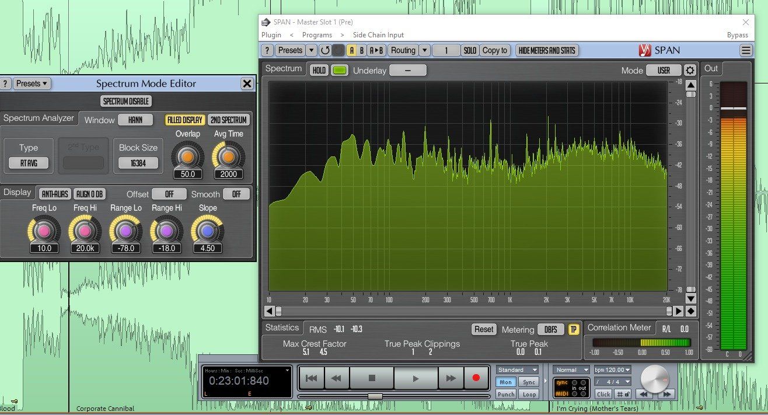Viewport: 768px width, 415px height.
Task: Open SPAN hamburger menu icon
Action: (746, 50)
